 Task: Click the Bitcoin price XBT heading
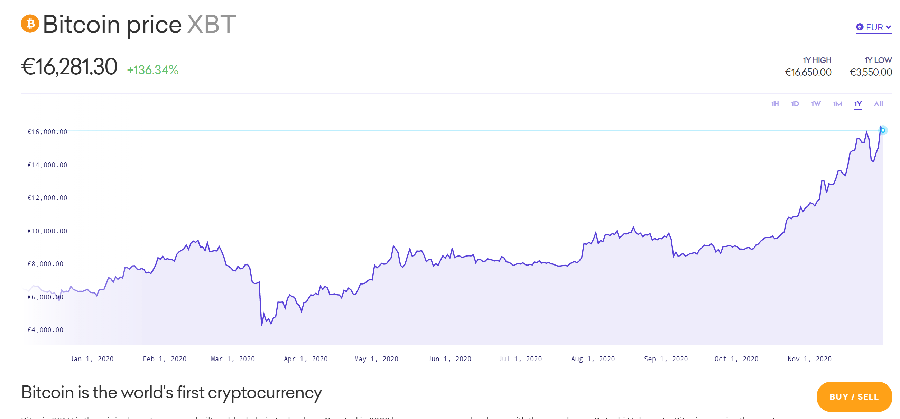[x=139, y=25]
